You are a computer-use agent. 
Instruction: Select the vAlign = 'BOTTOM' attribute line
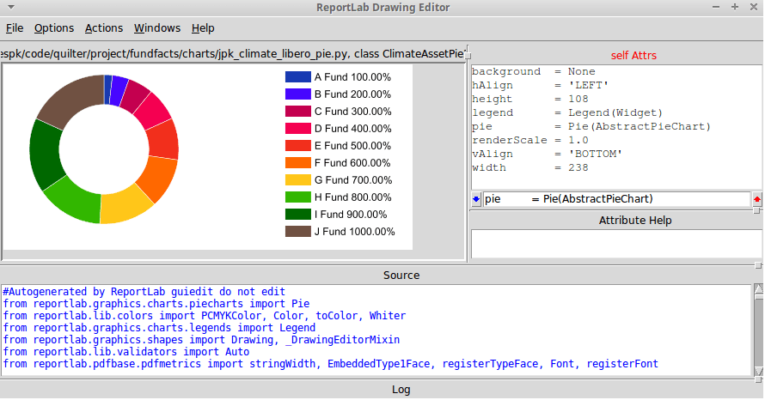click(547, 154)
